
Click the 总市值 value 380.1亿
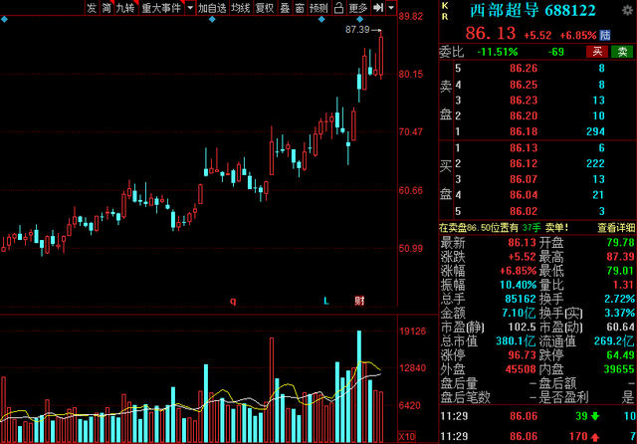pos(516,340)
